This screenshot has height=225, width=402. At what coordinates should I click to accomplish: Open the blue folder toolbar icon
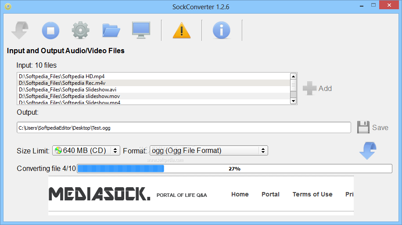(x=111, y=31)
